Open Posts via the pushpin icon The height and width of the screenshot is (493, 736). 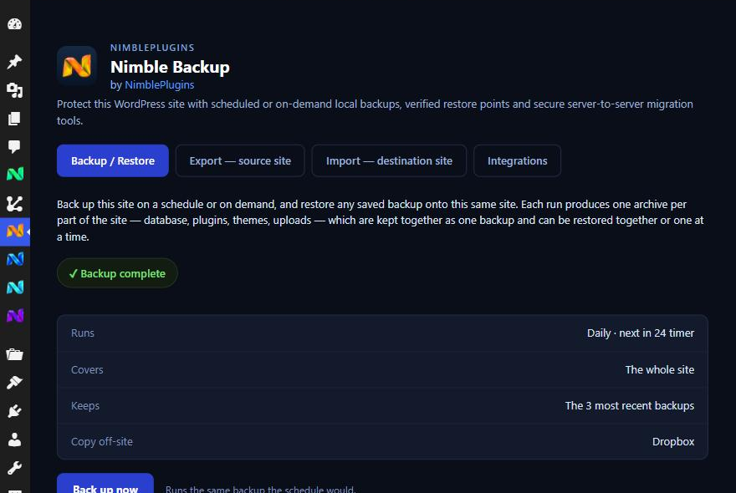pyautogui.click(x=14, y=62)
